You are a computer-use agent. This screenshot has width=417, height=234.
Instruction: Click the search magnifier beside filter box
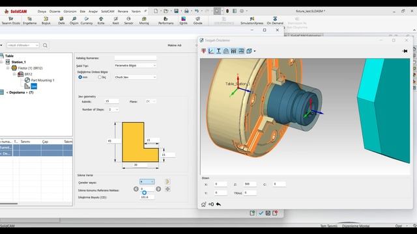pos(45,45)
